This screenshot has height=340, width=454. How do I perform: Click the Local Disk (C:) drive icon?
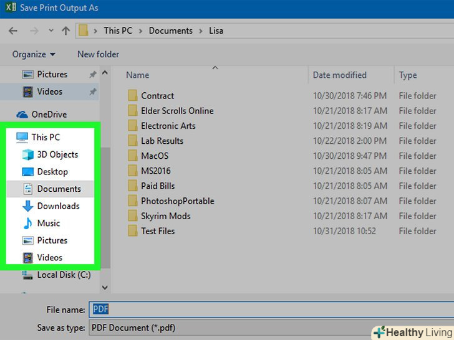click(27, 275)
